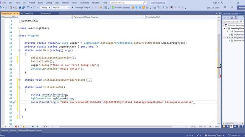Open the Error List panel tab
This screenshot has width=245, height=137.
point(4,131)
